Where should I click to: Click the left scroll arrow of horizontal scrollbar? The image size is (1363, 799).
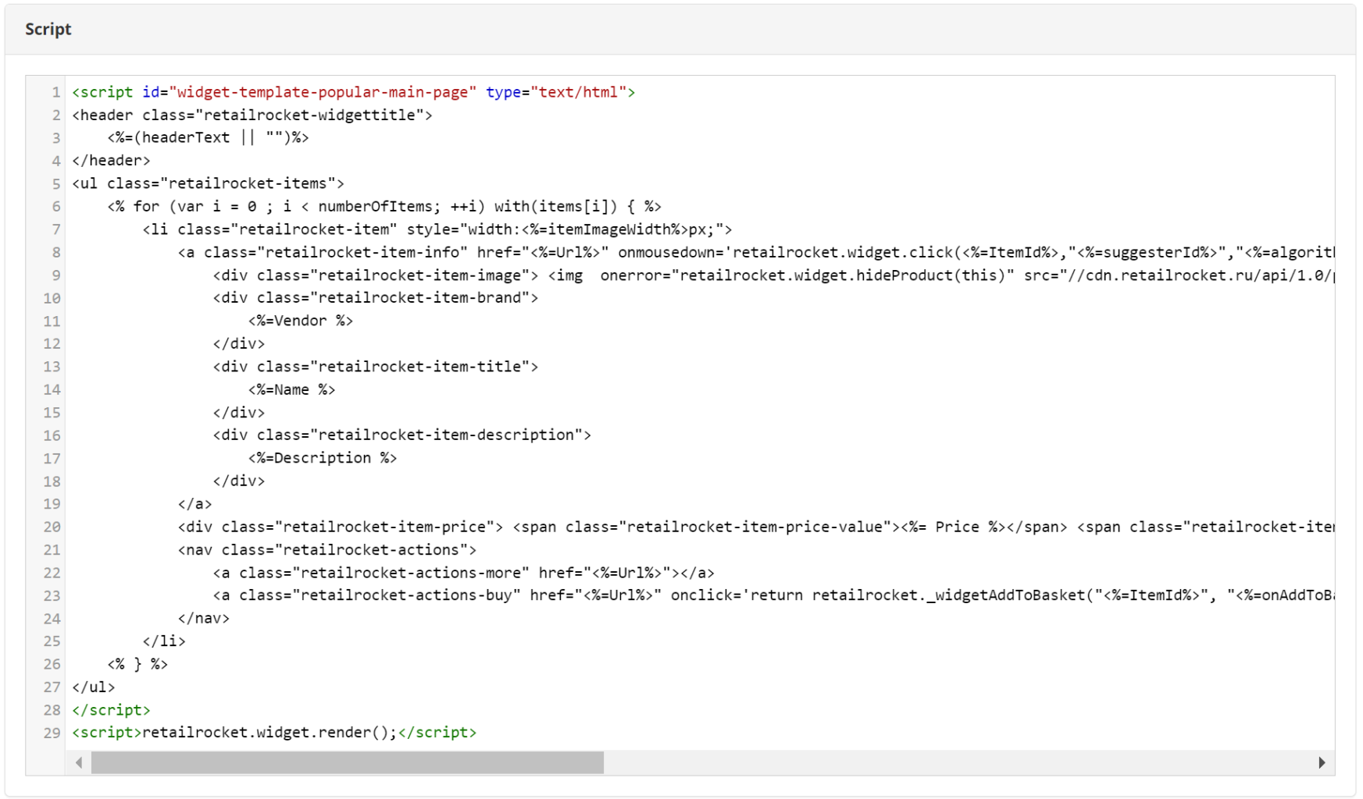[79, 762]
